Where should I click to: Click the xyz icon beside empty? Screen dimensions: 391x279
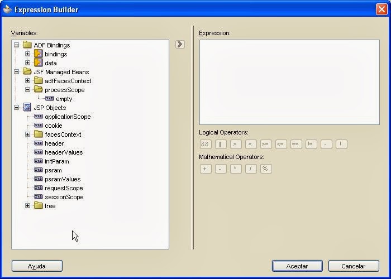(49, 98)
